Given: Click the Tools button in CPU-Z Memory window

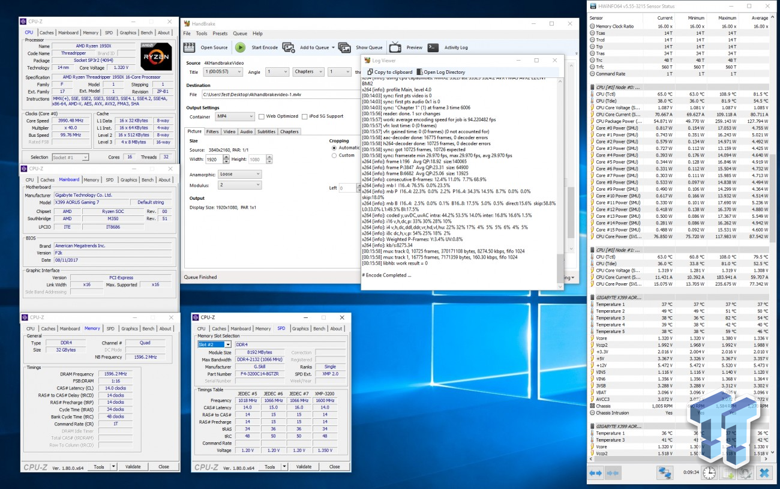Looking at the screenshot, I should pos(99,466).
